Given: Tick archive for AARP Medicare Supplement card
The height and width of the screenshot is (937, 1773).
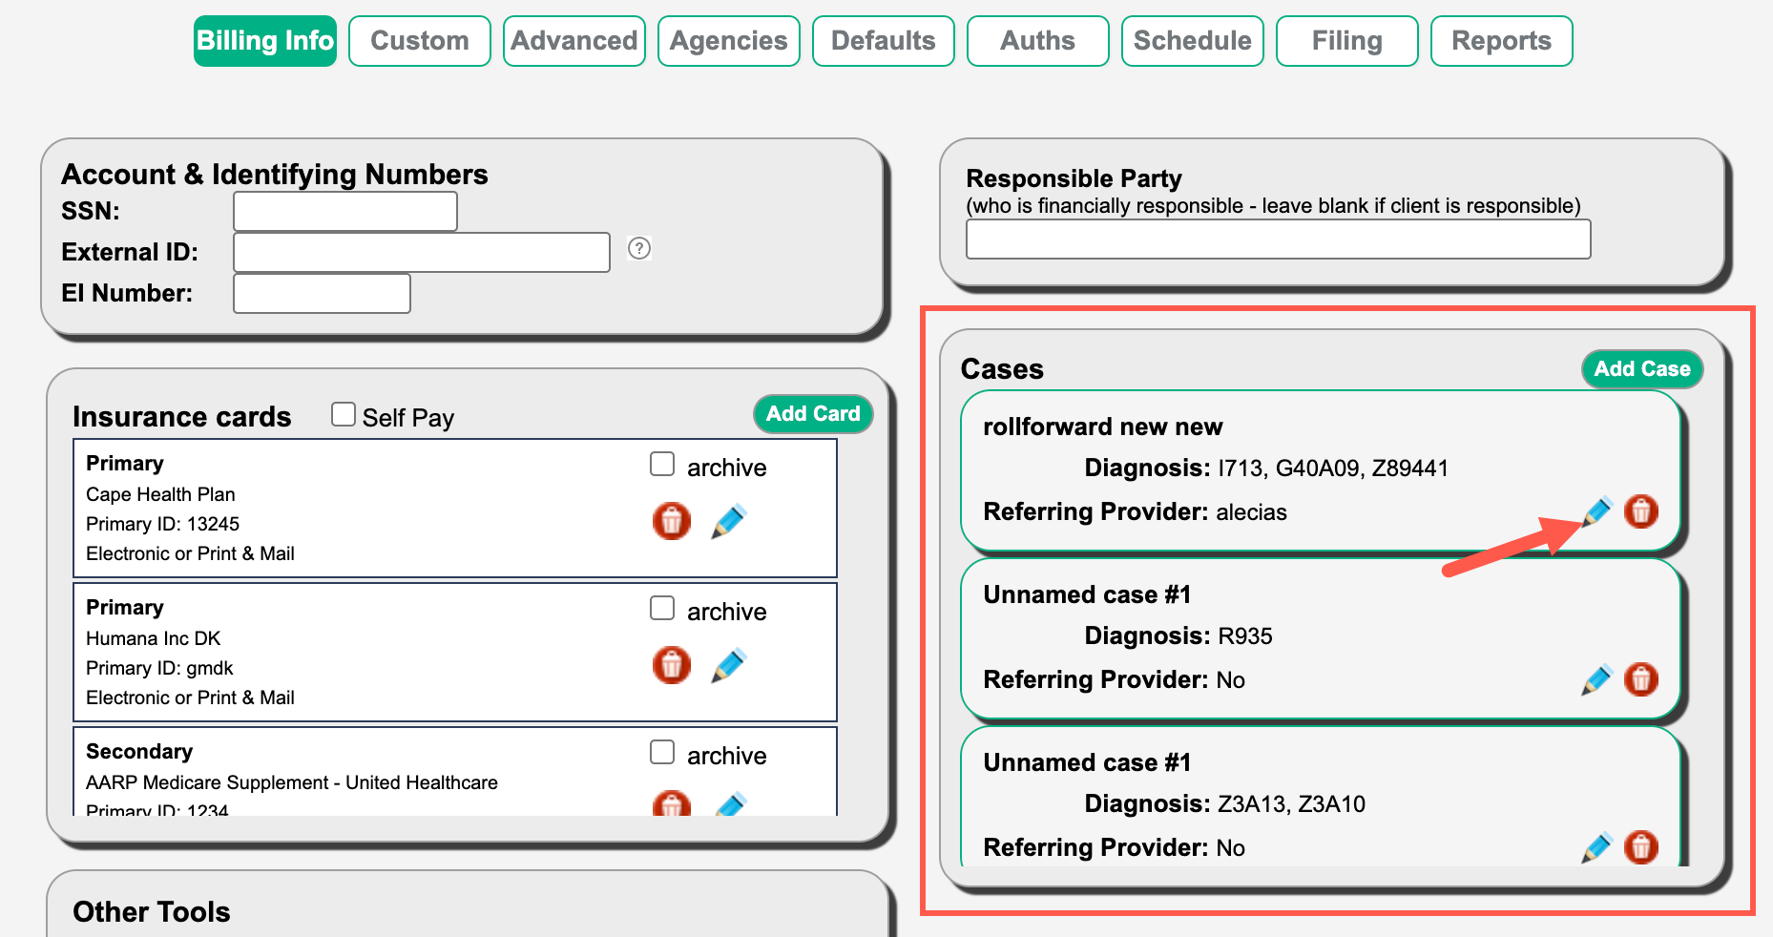Looking at the screenshot, I should (662, 753).
